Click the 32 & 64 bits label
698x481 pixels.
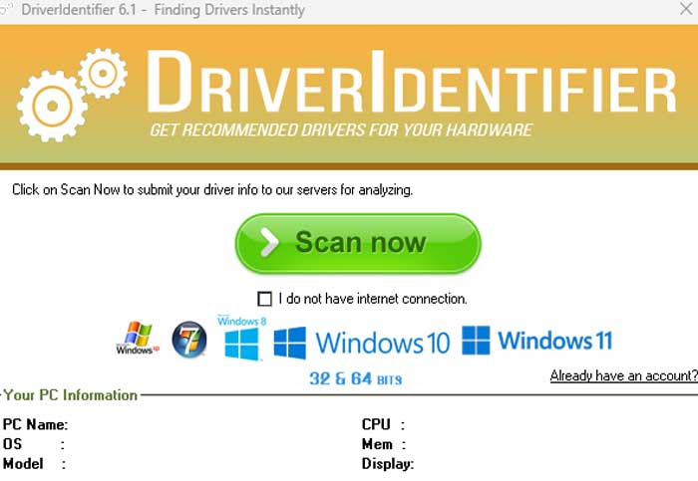coord(355,379)
